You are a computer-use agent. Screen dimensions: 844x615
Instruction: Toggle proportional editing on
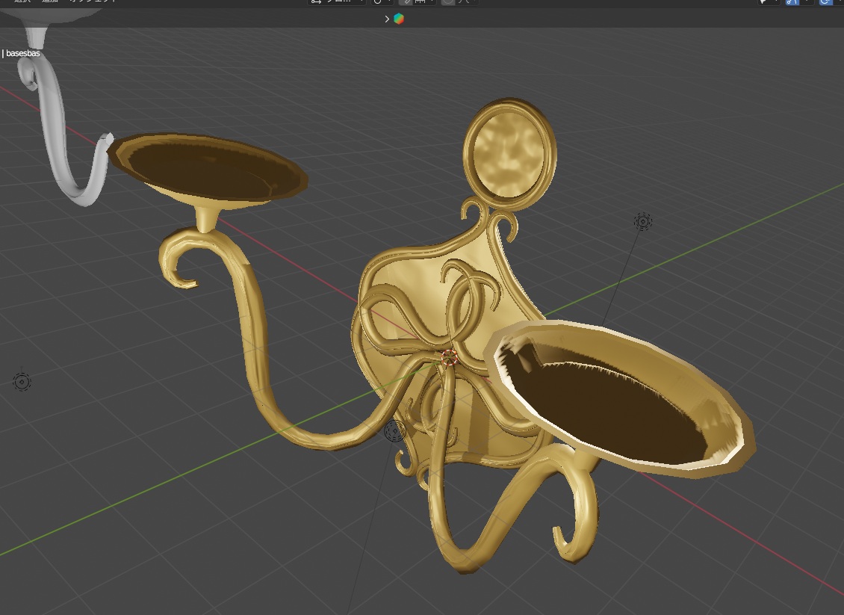pos(447,2)
